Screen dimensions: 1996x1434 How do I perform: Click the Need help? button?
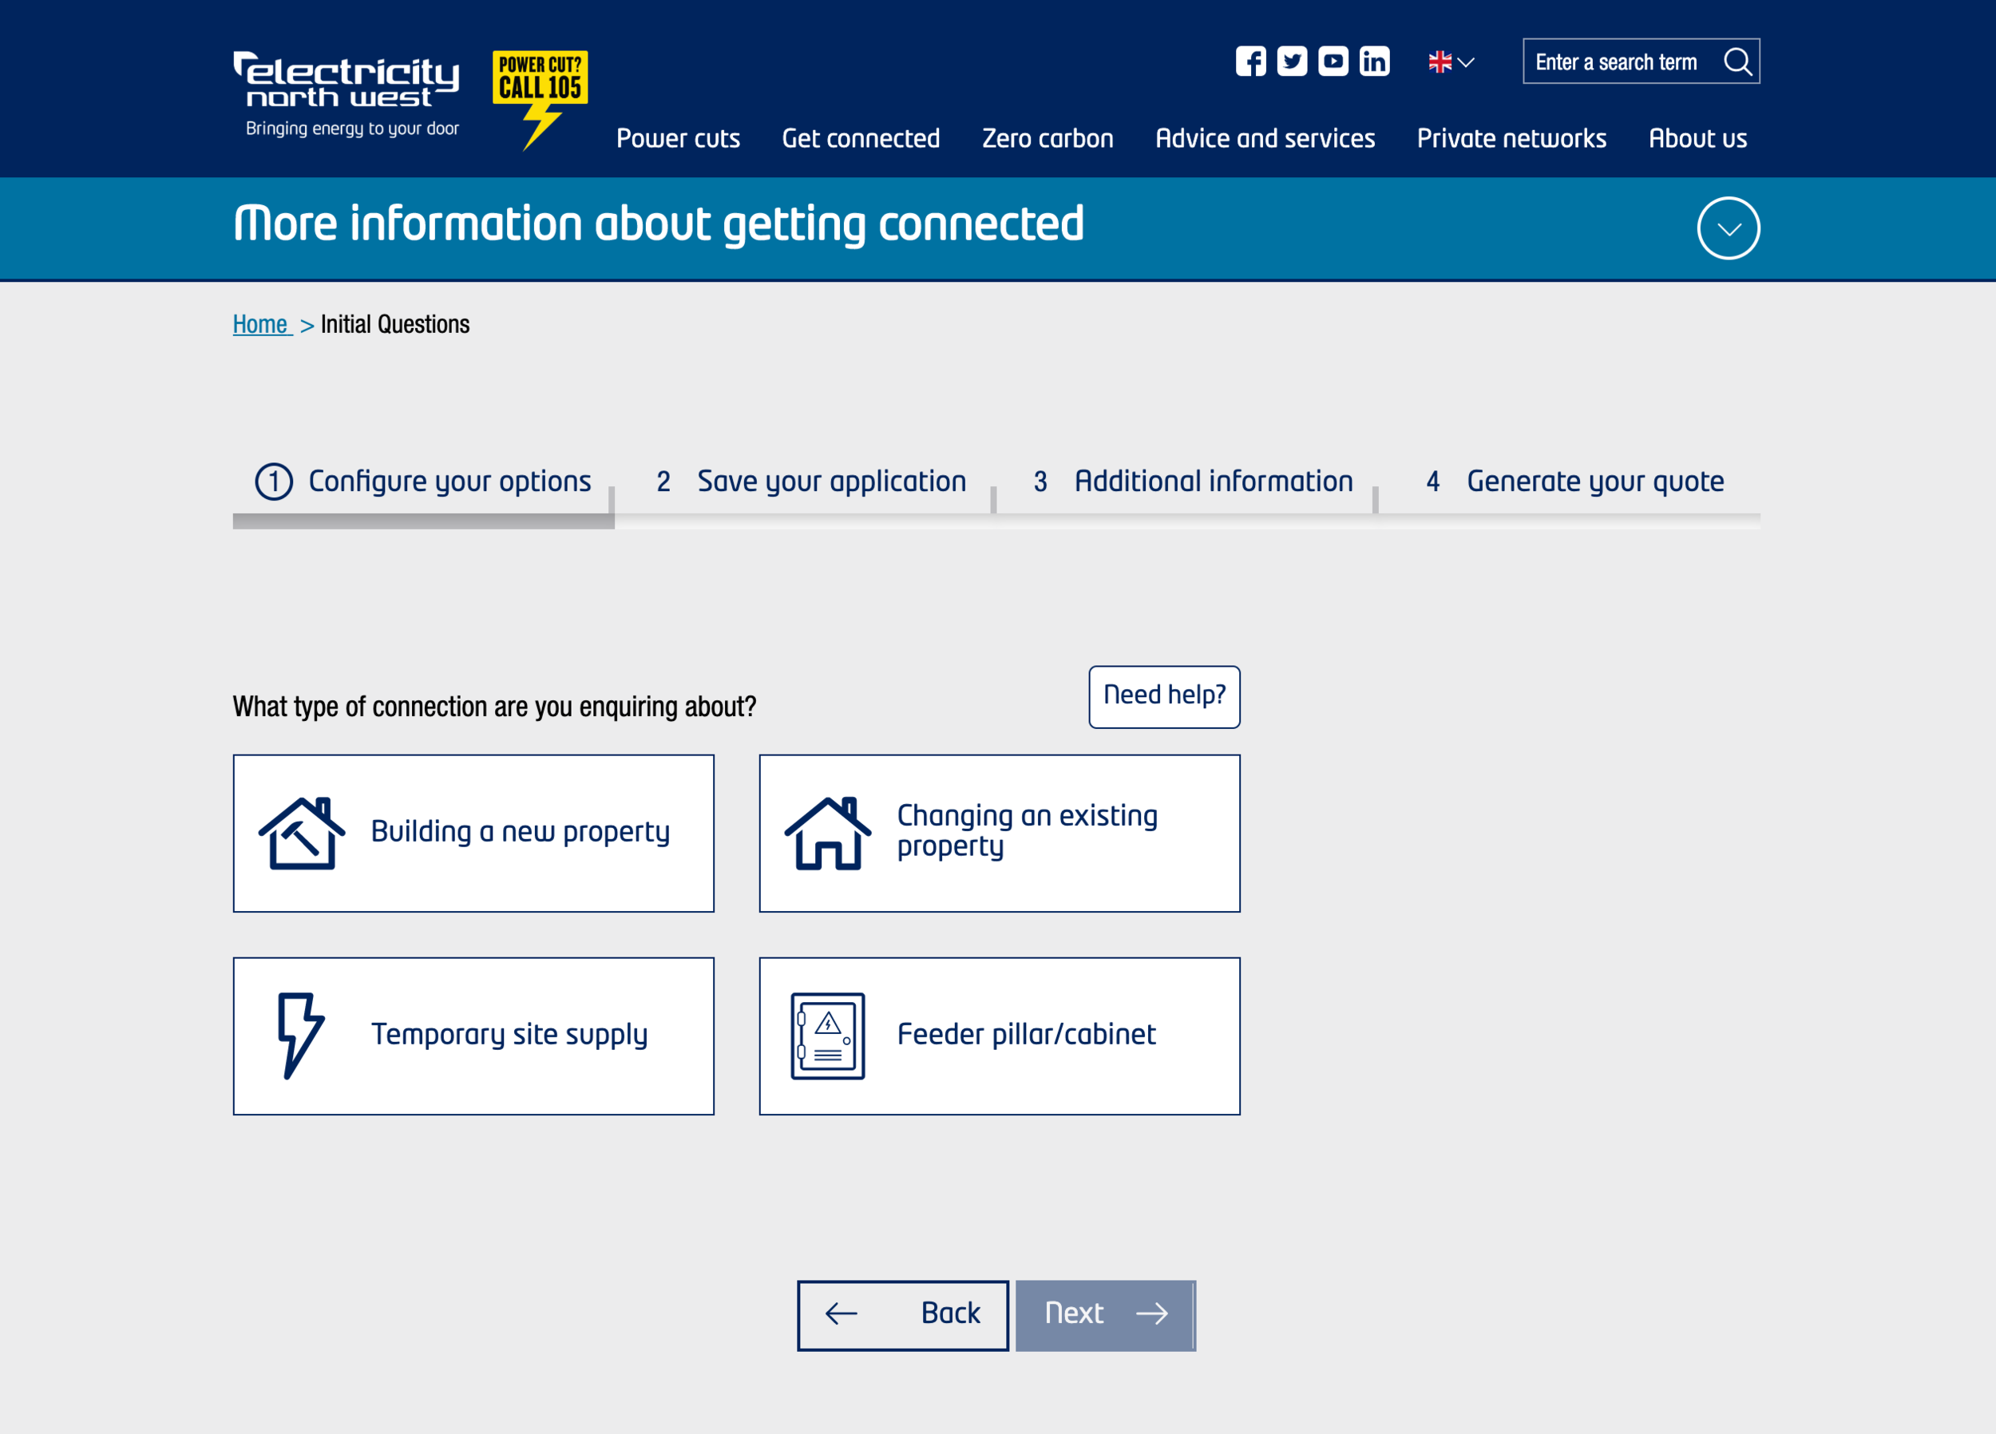pos(1163,696)
